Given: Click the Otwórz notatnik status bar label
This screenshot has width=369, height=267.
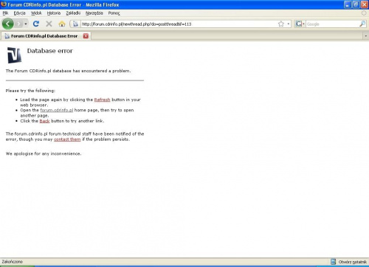Looking at the screenshot, I should pos(353,262).
